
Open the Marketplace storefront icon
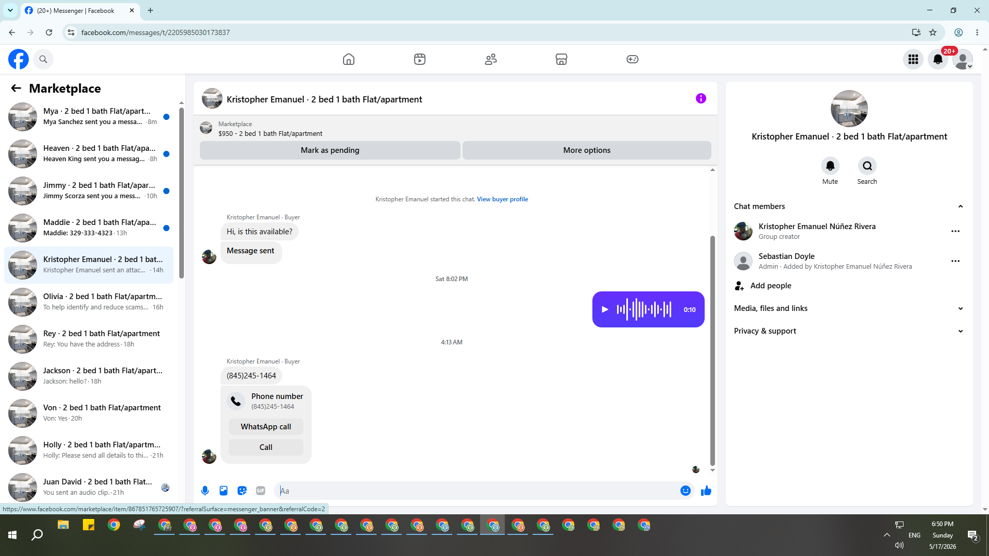point(561,59)
